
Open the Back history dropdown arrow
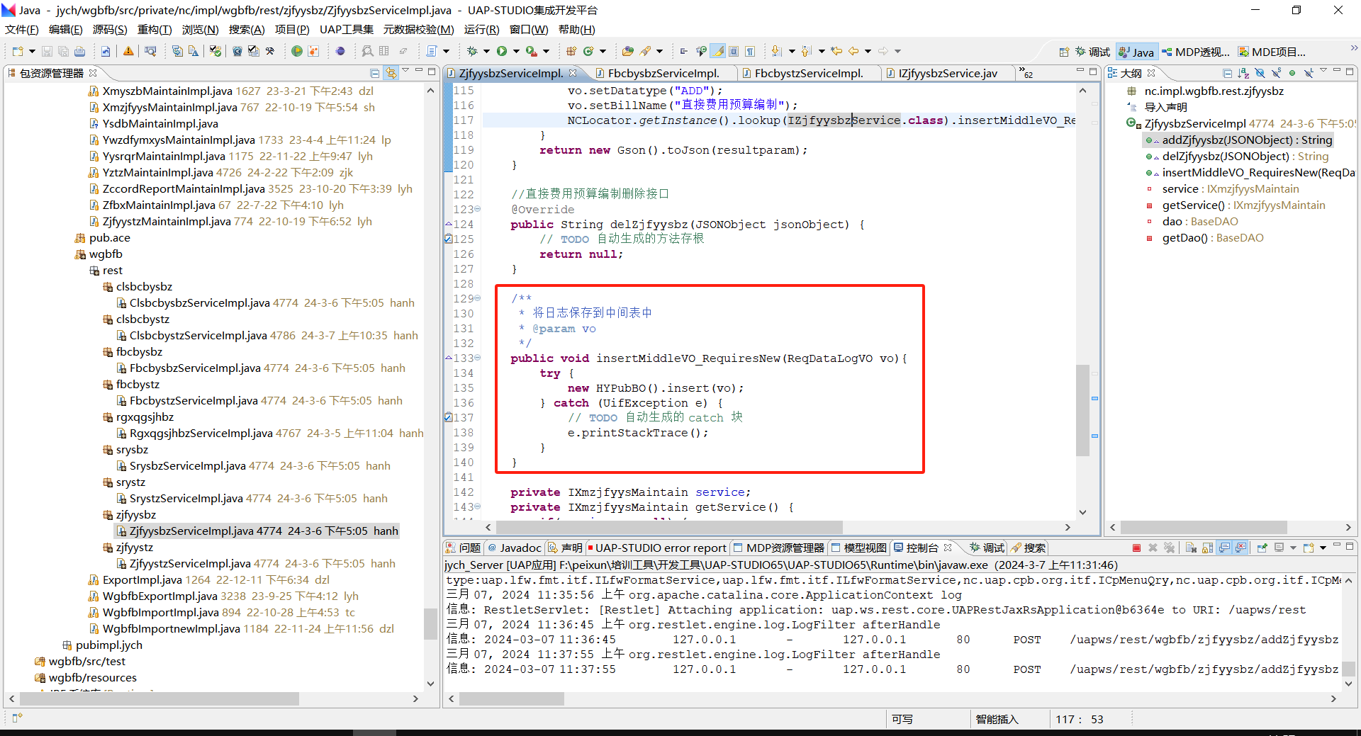click(x=868, y=51)
